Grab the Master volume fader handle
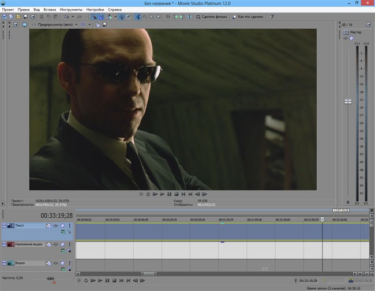 (348, 101)
